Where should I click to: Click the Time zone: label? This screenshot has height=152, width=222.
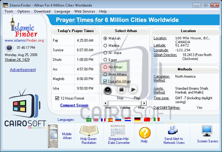(161, 98)
